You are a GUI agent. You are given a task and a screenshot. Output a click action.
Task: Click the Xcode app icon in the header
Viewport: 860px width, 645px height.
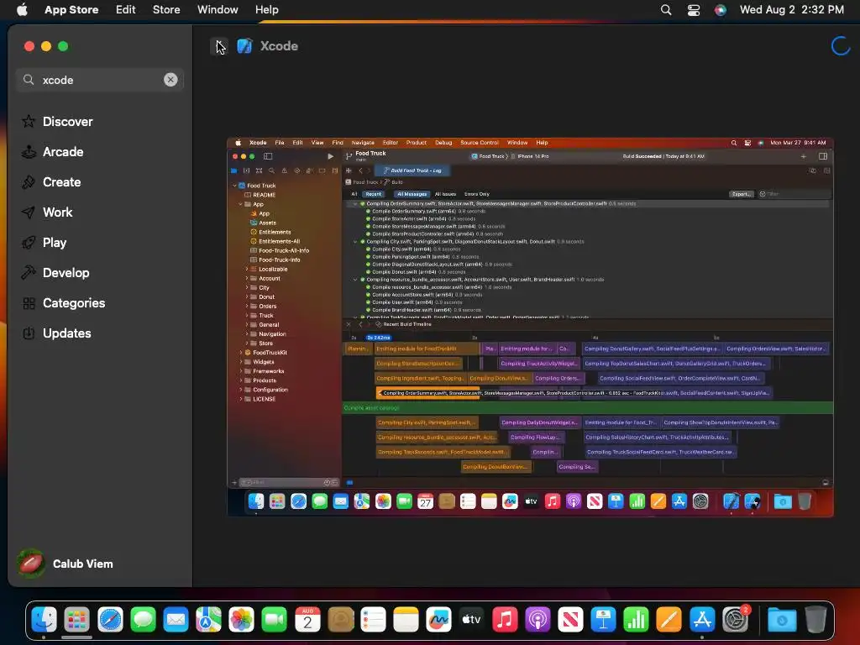pyautogui.click(x=244, y=46)
